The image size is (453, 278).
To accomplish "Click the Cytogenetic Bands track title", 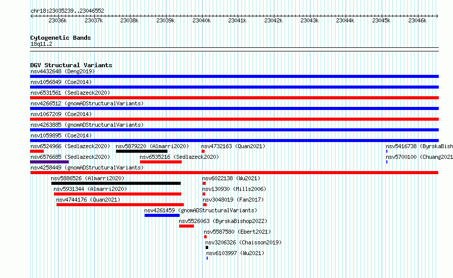I will tap(61, 38).
